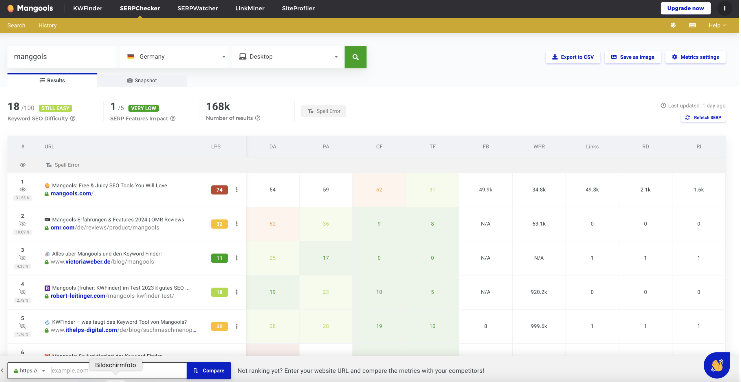
Task: Toggle dark mode sun icon
Action: point(673,25)
